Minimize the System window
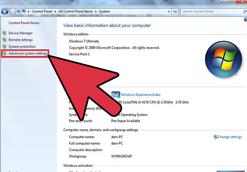Screen dimensions: 247x172 click(224, 2)
